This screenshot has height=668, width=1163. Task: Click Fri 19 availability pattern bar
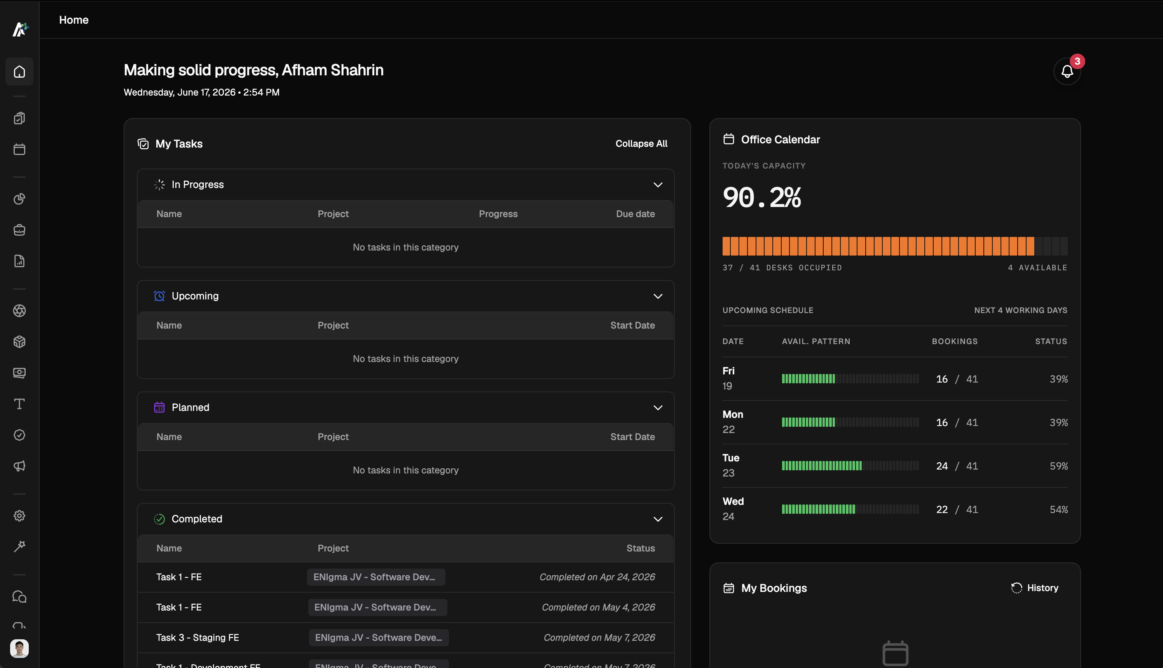850,379
